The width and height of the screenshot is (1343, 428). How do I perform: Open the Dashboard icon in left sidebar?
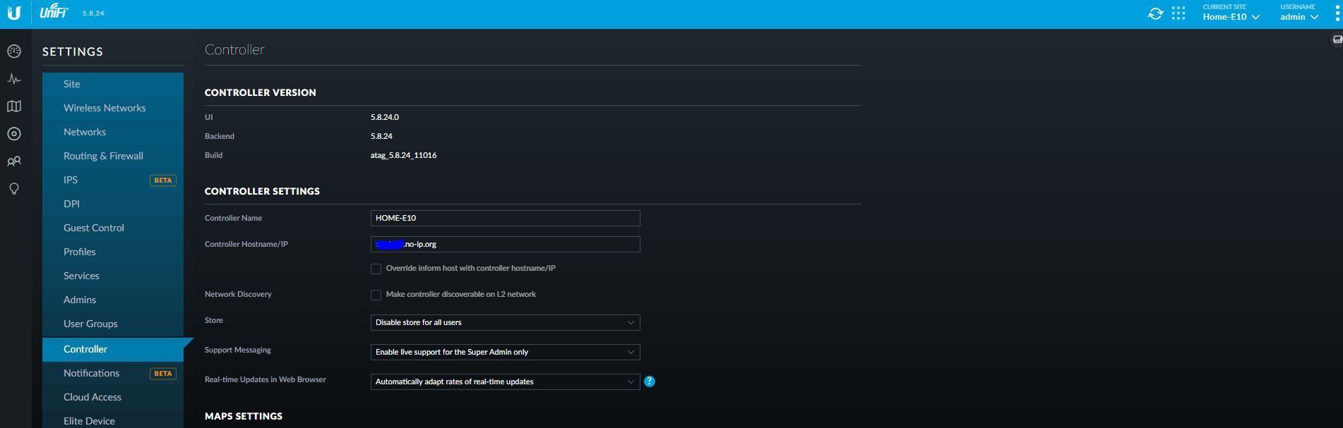pos(14,51)
